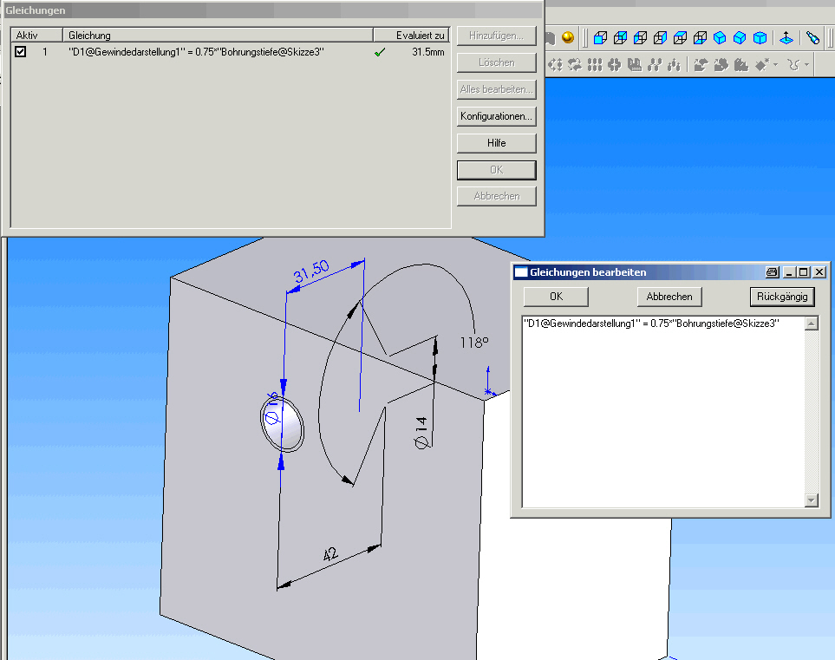Switch to Trimetric view

pos(740,38)
